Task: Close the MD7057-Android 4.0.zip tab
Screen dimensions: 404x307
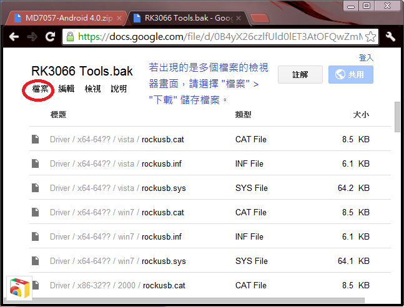Action: coord(119,18)
